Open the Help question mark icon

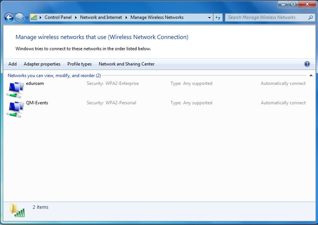point(307,64)
